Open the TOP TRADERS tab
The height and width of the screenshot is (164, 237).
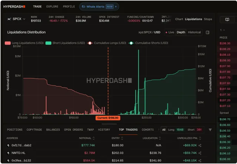pyautogui.click(x=128, y=130)
